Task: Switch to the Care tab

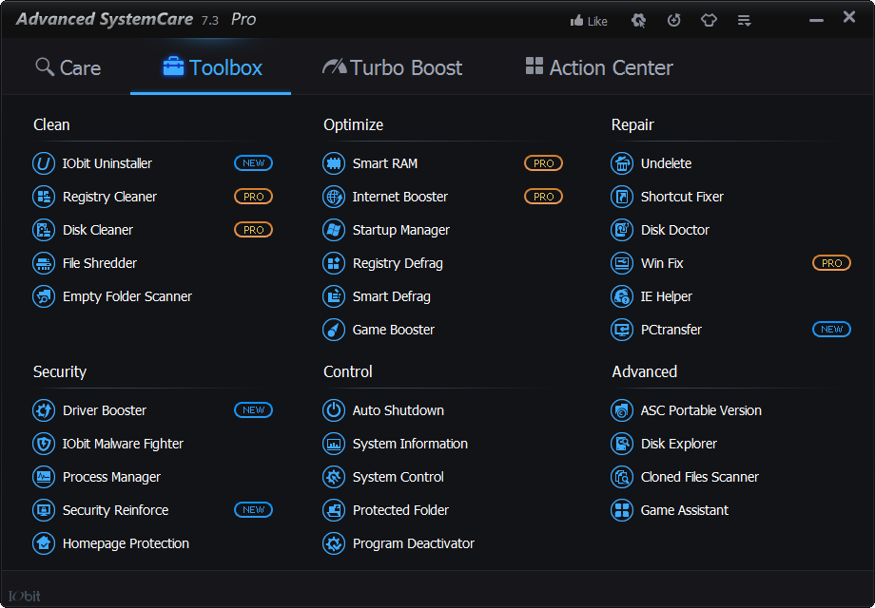Action: click(x=68, y=67)
